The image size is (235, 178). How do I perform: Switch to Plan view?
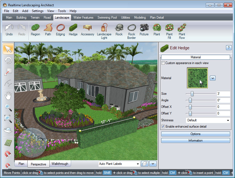21,163
